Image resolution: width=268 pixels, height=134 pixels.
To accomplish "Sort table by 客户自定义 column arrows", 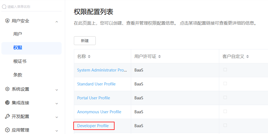I will tap(248, 57).
